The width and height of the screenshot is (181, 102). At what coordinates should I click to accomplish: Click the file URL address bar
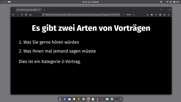pyautogui.click(x=81, y=15)
